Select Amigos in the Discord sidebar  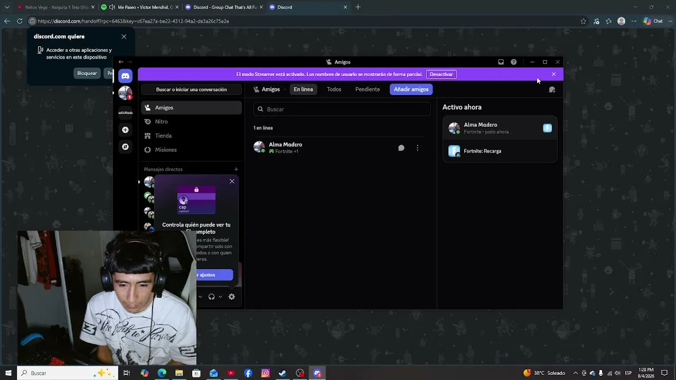tap(191, 108)
